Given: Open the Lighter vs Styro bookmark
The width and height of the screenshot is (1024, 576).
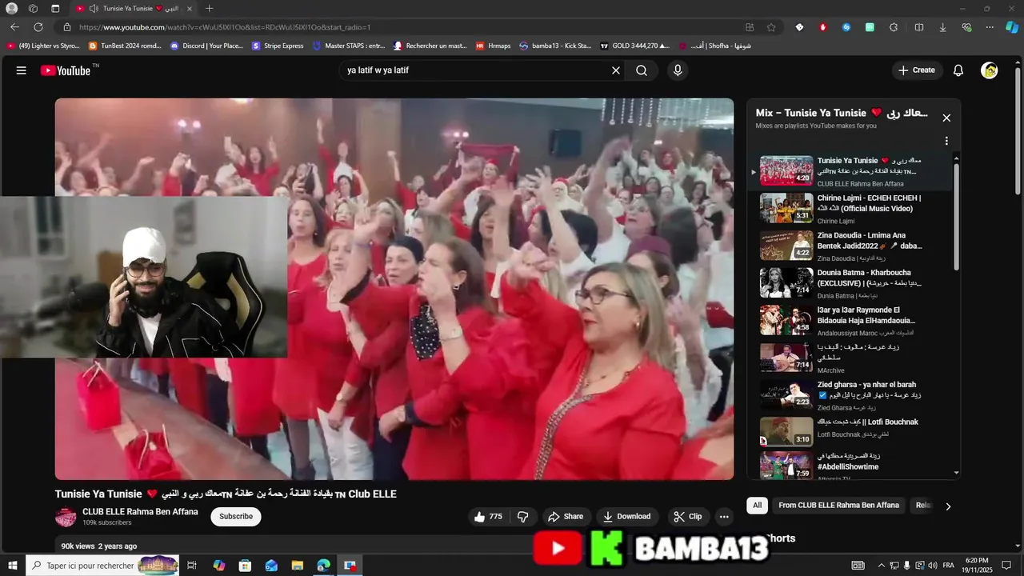Looking at the screenshot, I should [x=43, y=46].
